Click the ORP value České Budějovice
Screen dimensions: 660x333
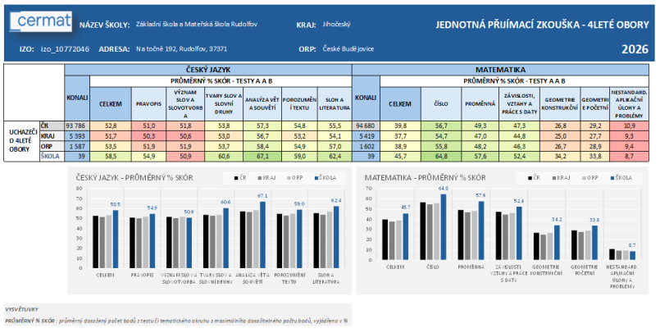click(348, 49)
